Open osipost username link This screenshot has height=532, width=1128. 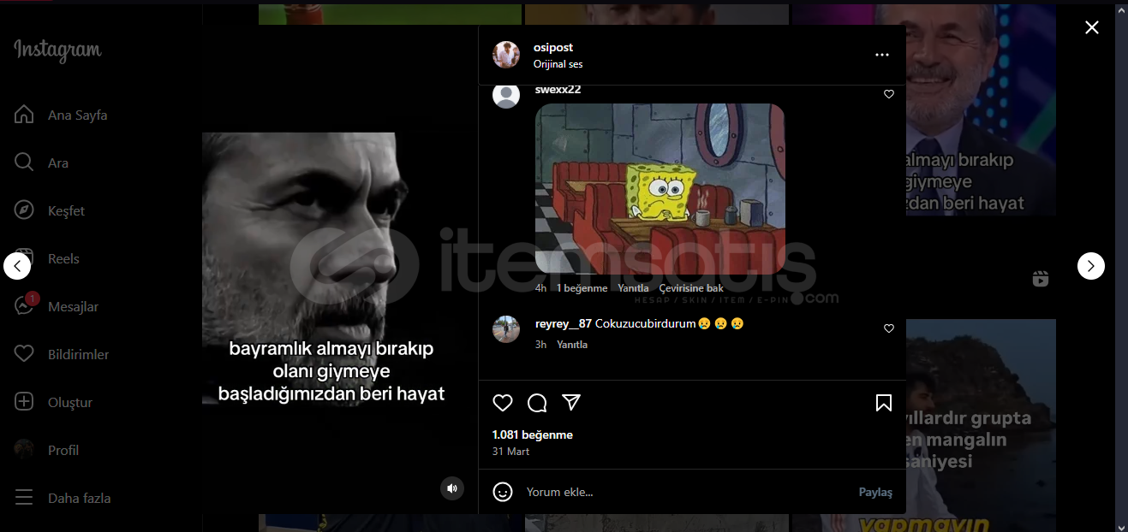pyautogui.click(x=553, y=48)
